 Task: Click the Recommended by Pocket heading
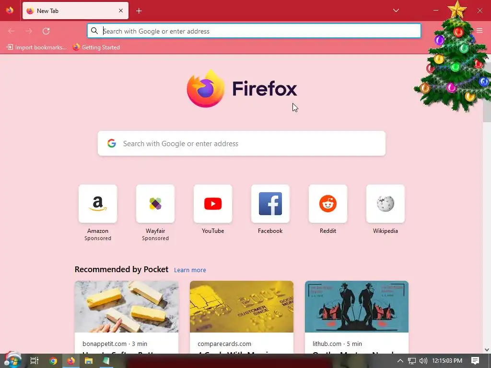point(121,269)
